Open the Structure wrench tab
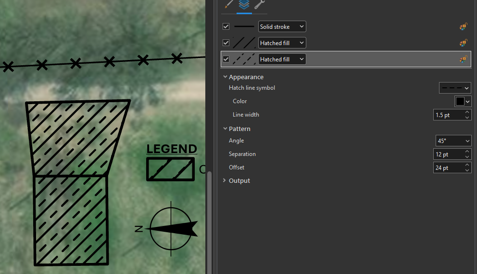Screen dimensions: 477x274 point(260,4)
